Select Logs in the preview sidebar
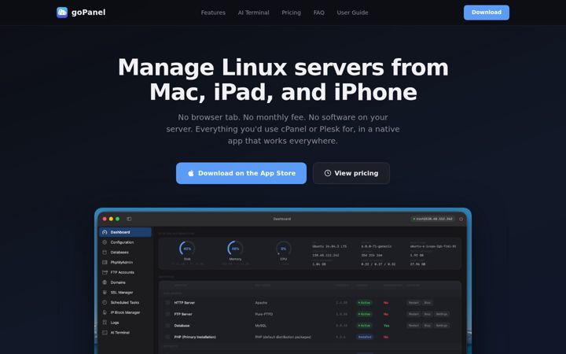 click(125, 323)
